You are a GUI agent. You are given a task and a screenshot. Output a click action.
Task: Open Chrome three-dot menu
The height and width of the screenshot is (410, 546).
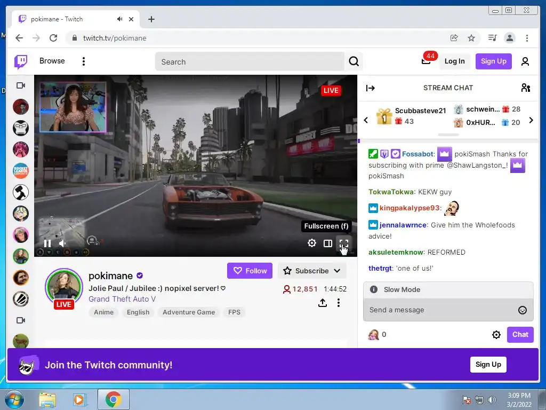[527, 38]
